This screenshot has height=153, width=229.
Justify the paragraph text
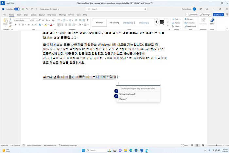tap(69, 25)
